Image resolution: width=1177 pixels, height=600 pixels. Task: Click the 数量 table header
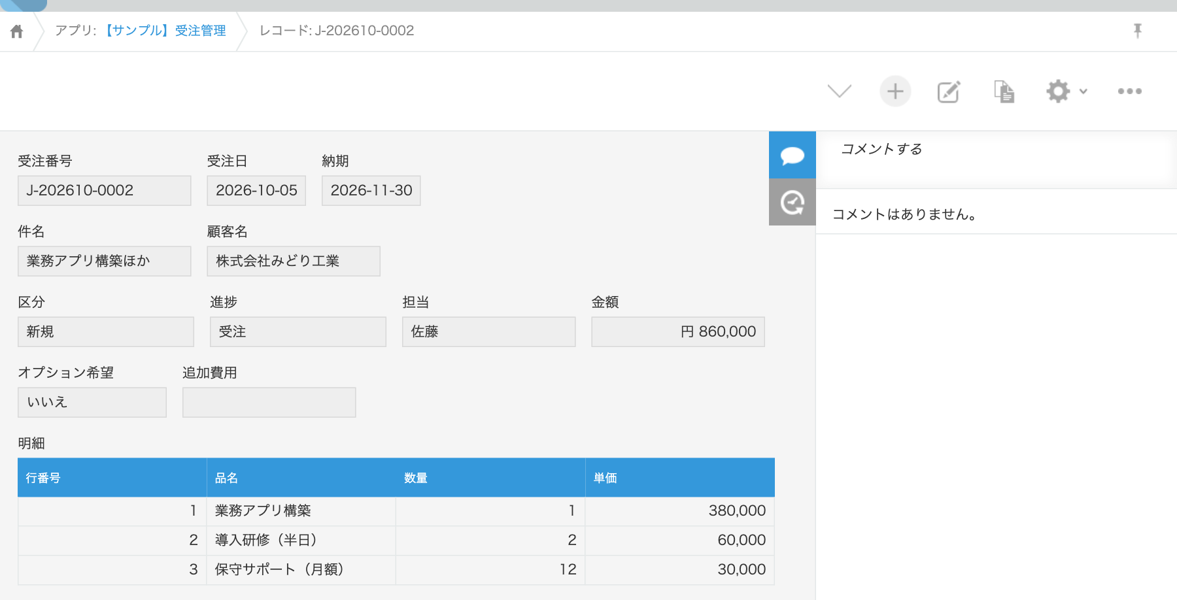(x=490, y=478)
